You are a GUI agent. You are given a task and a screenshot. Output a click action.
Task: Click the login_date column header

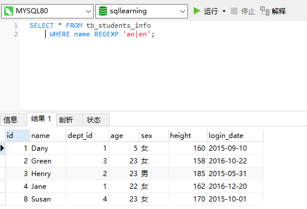(235, 136)
